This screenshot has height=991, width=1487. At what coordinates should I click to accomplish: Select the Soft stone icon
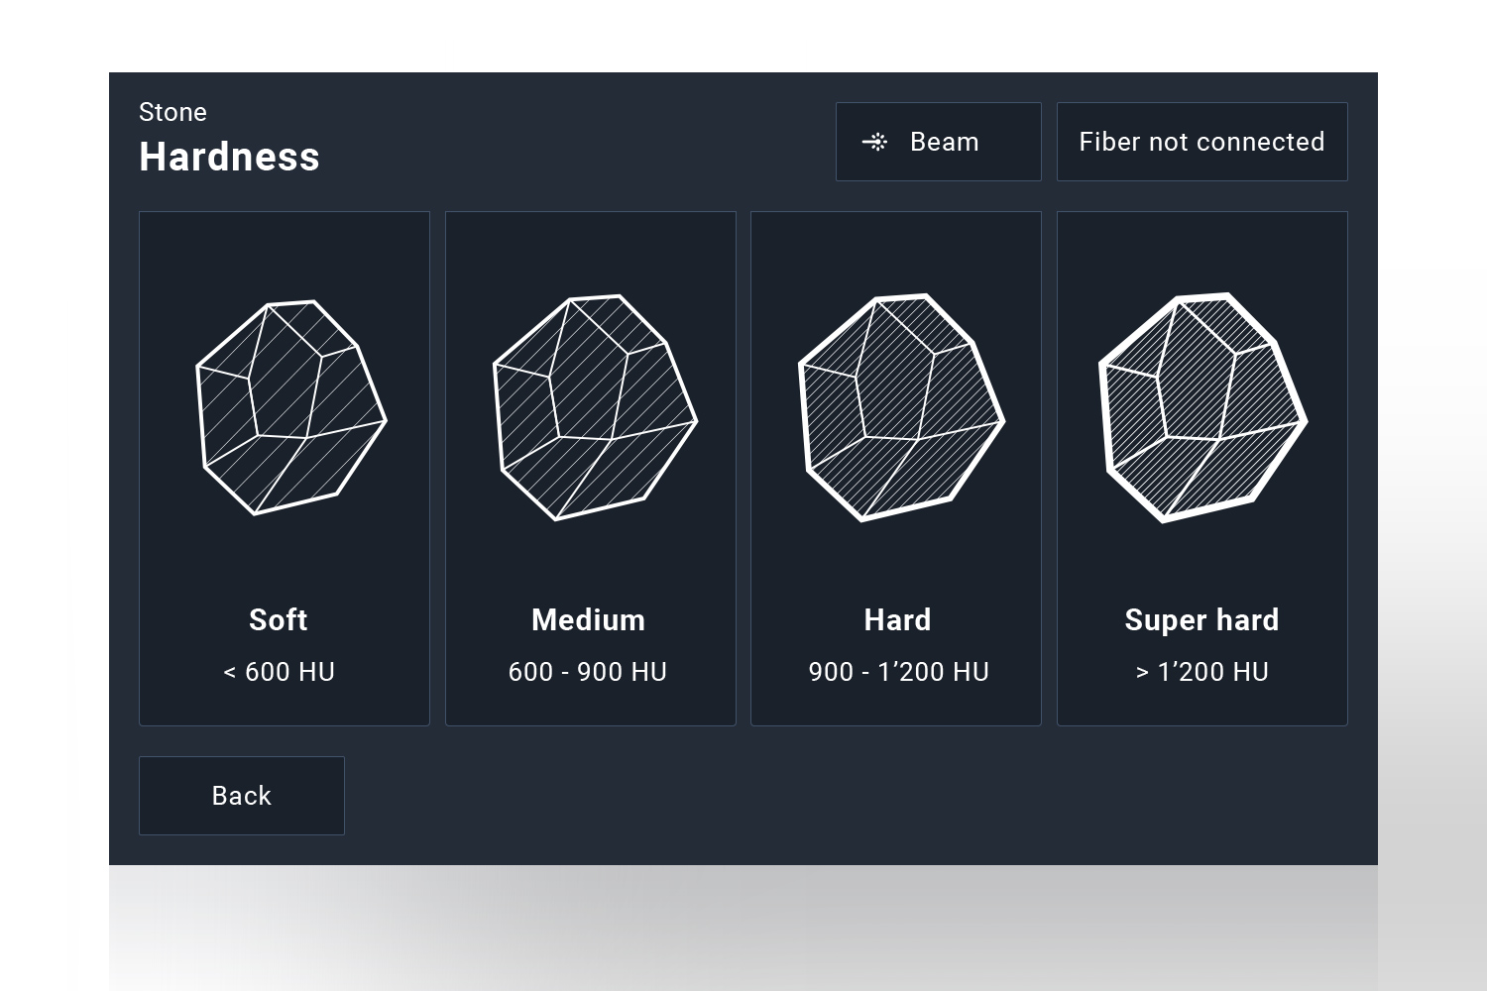point(291,407)
